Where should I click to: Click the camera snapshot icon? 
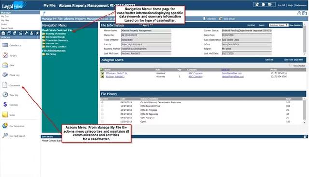[x=305, y=13]
